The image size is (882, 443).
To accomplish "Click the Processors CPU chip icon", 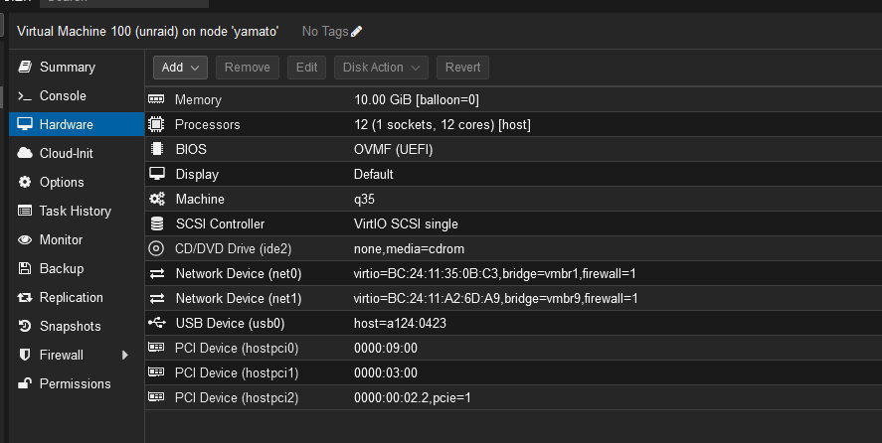I will [156, 124].
